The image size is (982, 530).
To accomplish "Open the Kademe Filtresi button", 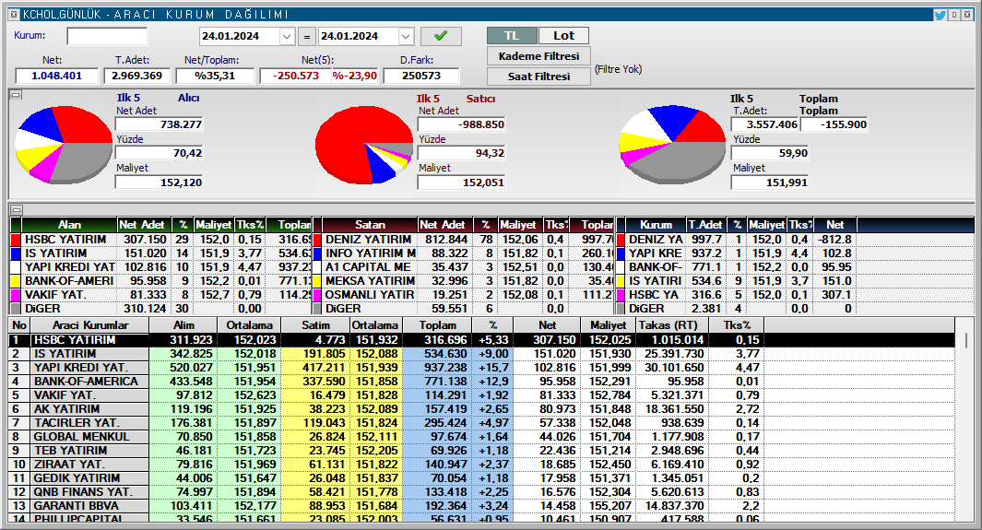I will coord(538,56).
